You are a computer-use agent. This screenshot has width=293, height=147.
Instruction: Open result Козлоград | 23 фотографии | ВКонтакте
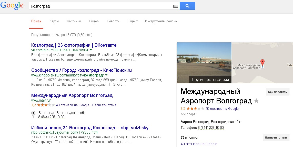coord(74,45)
